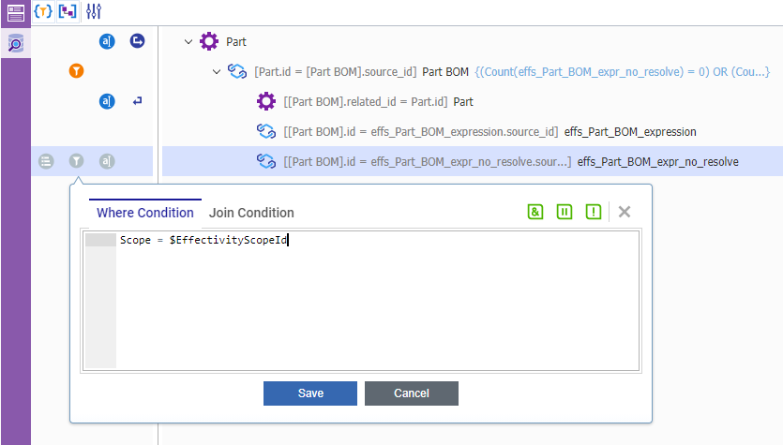Click the Part BOM relationship link icon
The width and height of the screenshot is (783, 445).
tap(237, 71)
